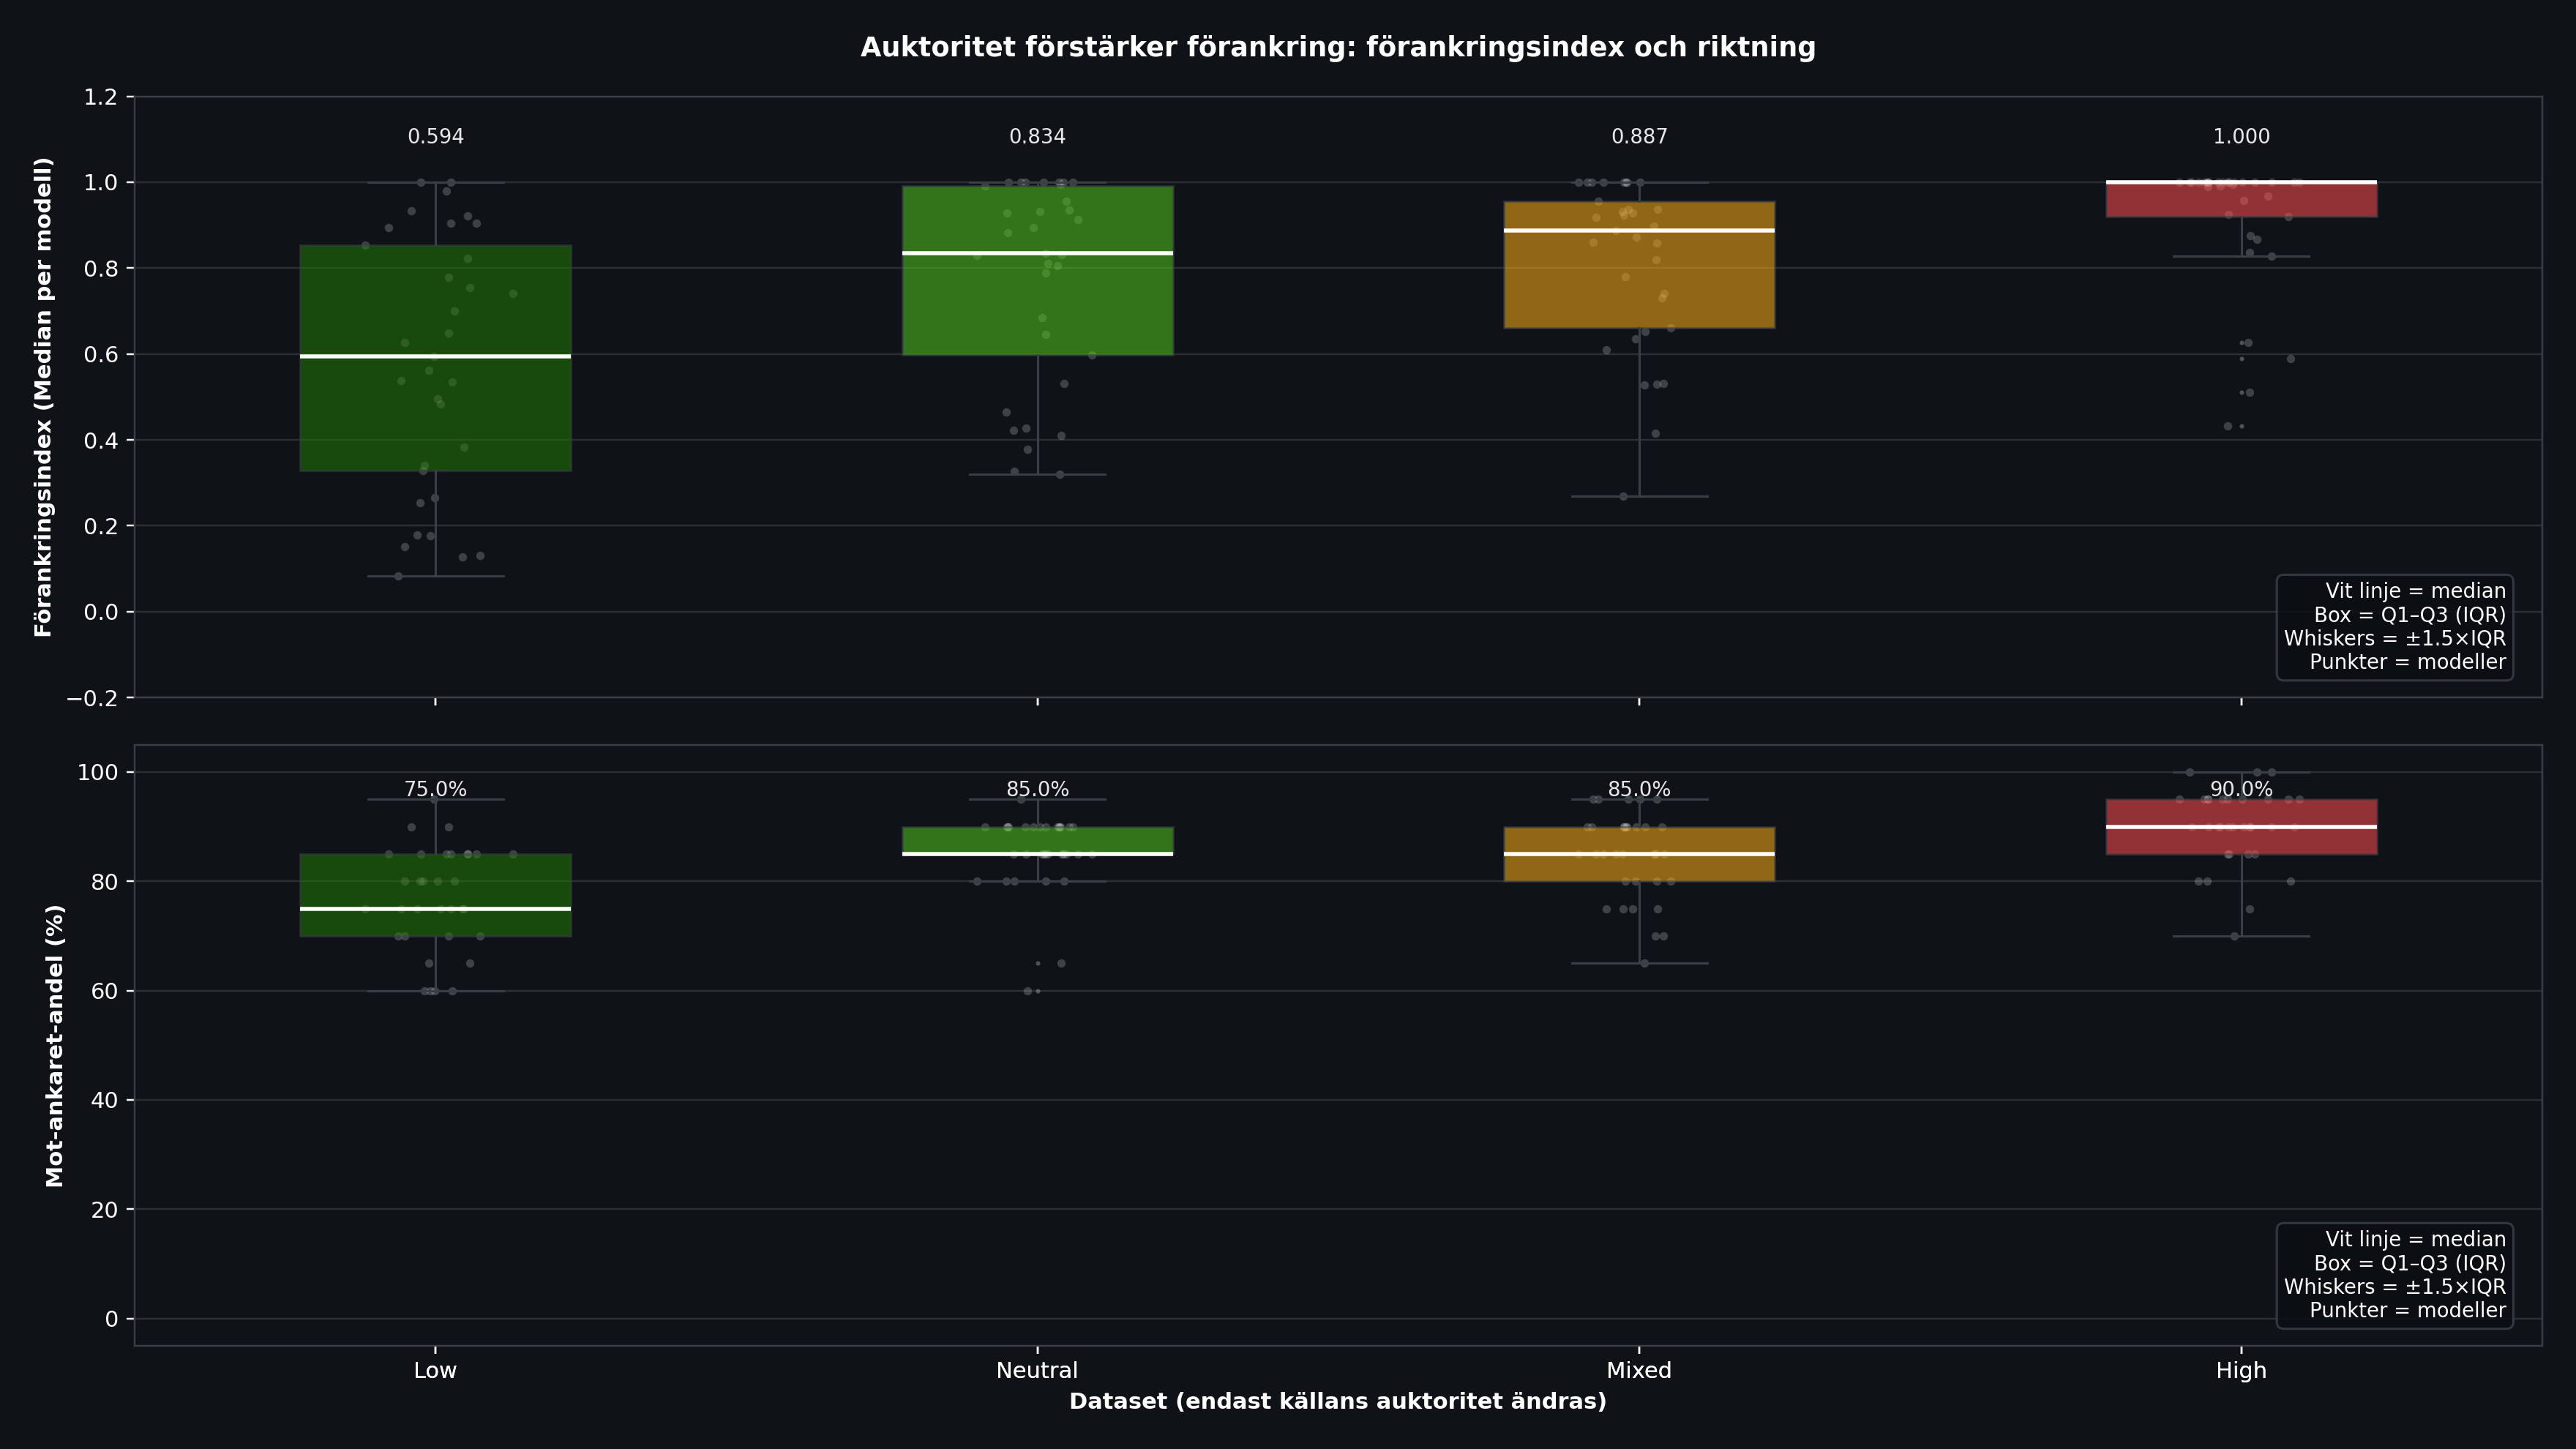2576x1449 pixels.
Task: Click the 0.887 median value label
Action: 1639,137
